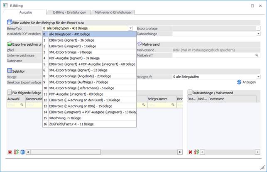Click red X icon under the Dateianhänge grid
267x172 pixels.
[x=190, y=152]
